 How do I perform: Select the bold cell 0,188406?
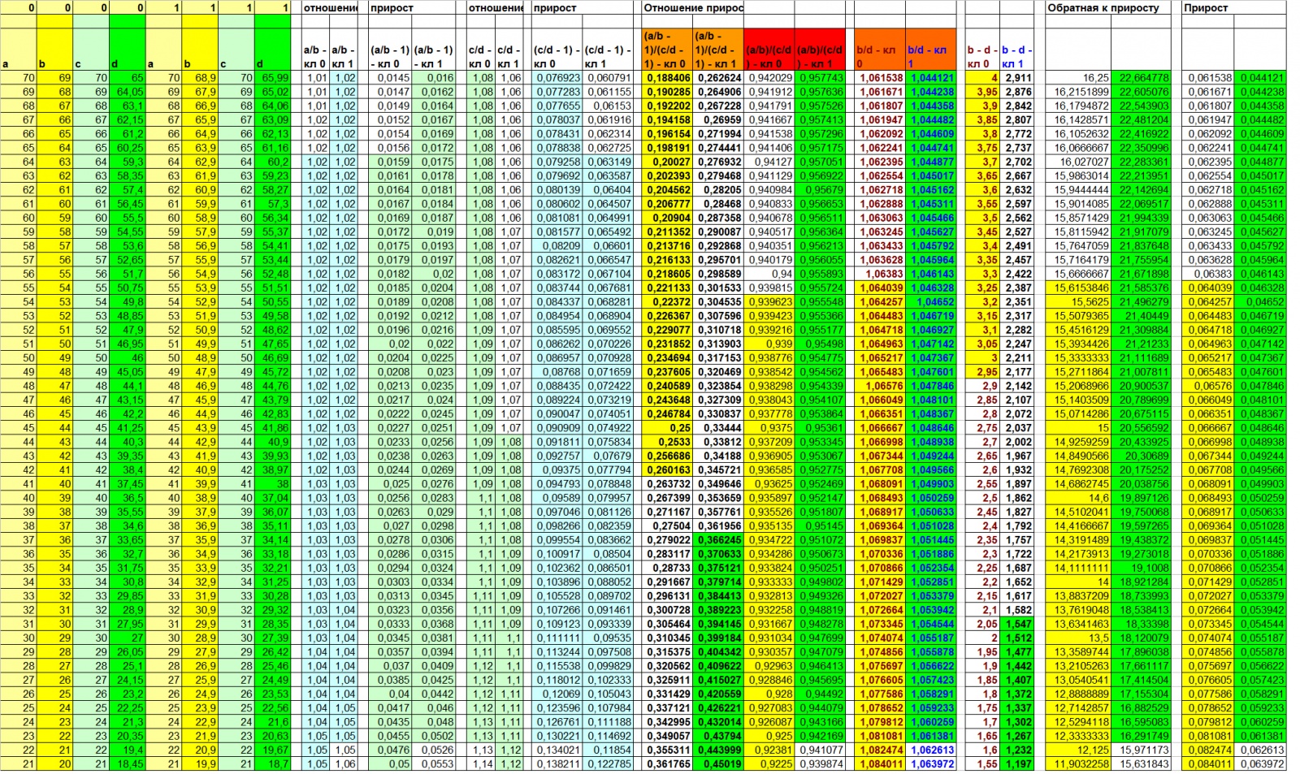[x=667, y=78]
